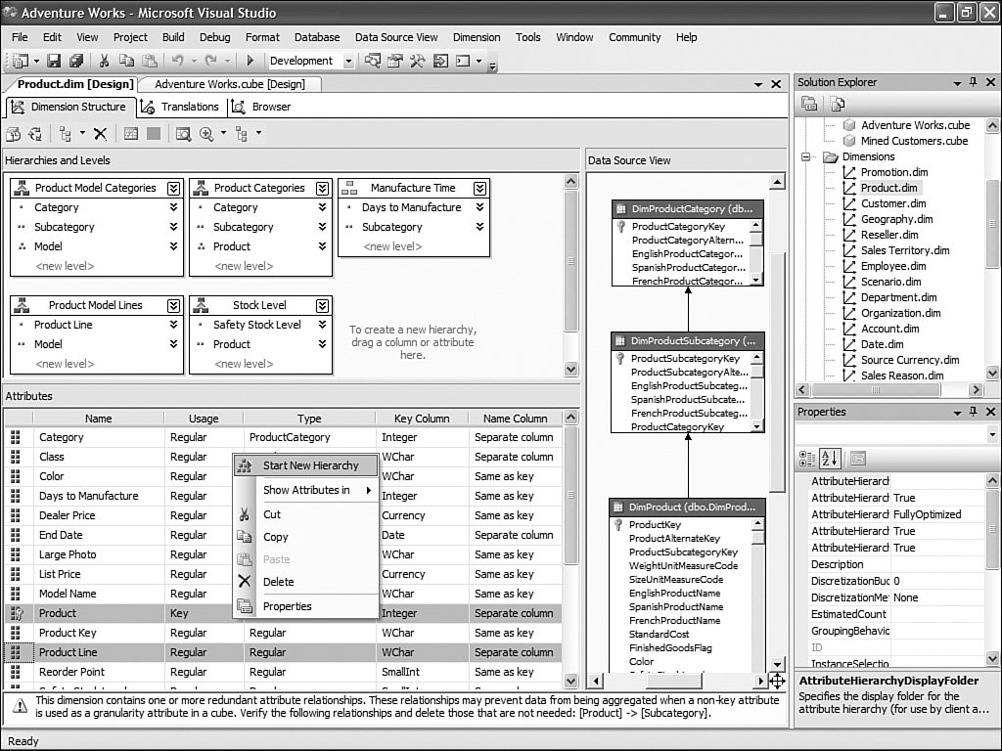
Task: Click the Start (play) toolbar button
Action: 250,61
